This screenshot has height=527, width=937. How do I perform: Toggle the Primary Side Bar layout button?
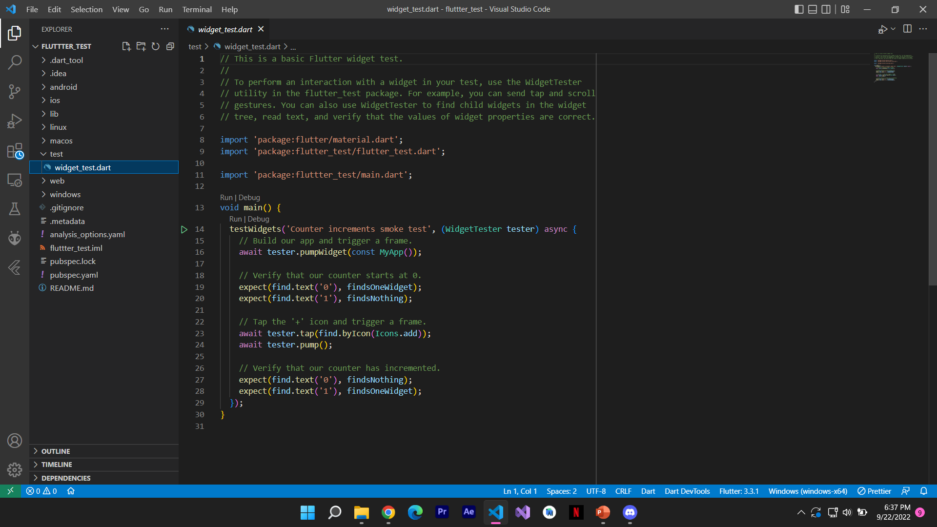[x=799, y=9]
